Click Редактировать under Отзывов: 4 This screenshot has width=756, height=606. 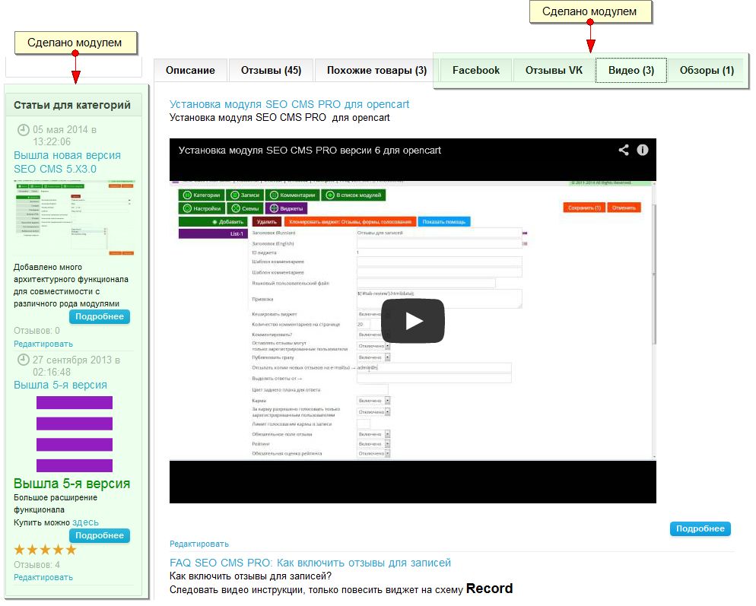point(43,577)
